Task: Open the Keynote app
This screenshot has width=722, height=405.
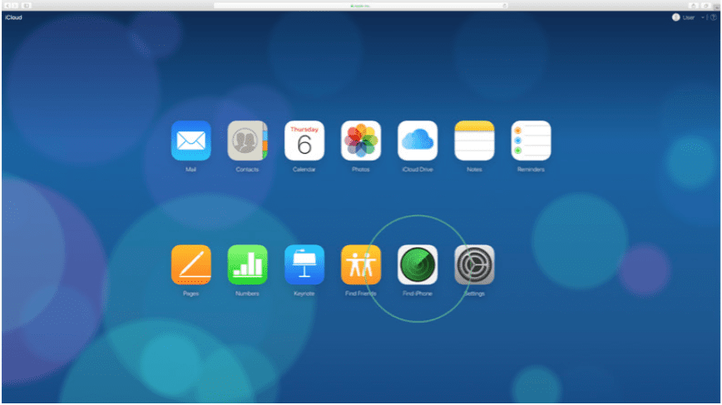Action: (304, 265)
